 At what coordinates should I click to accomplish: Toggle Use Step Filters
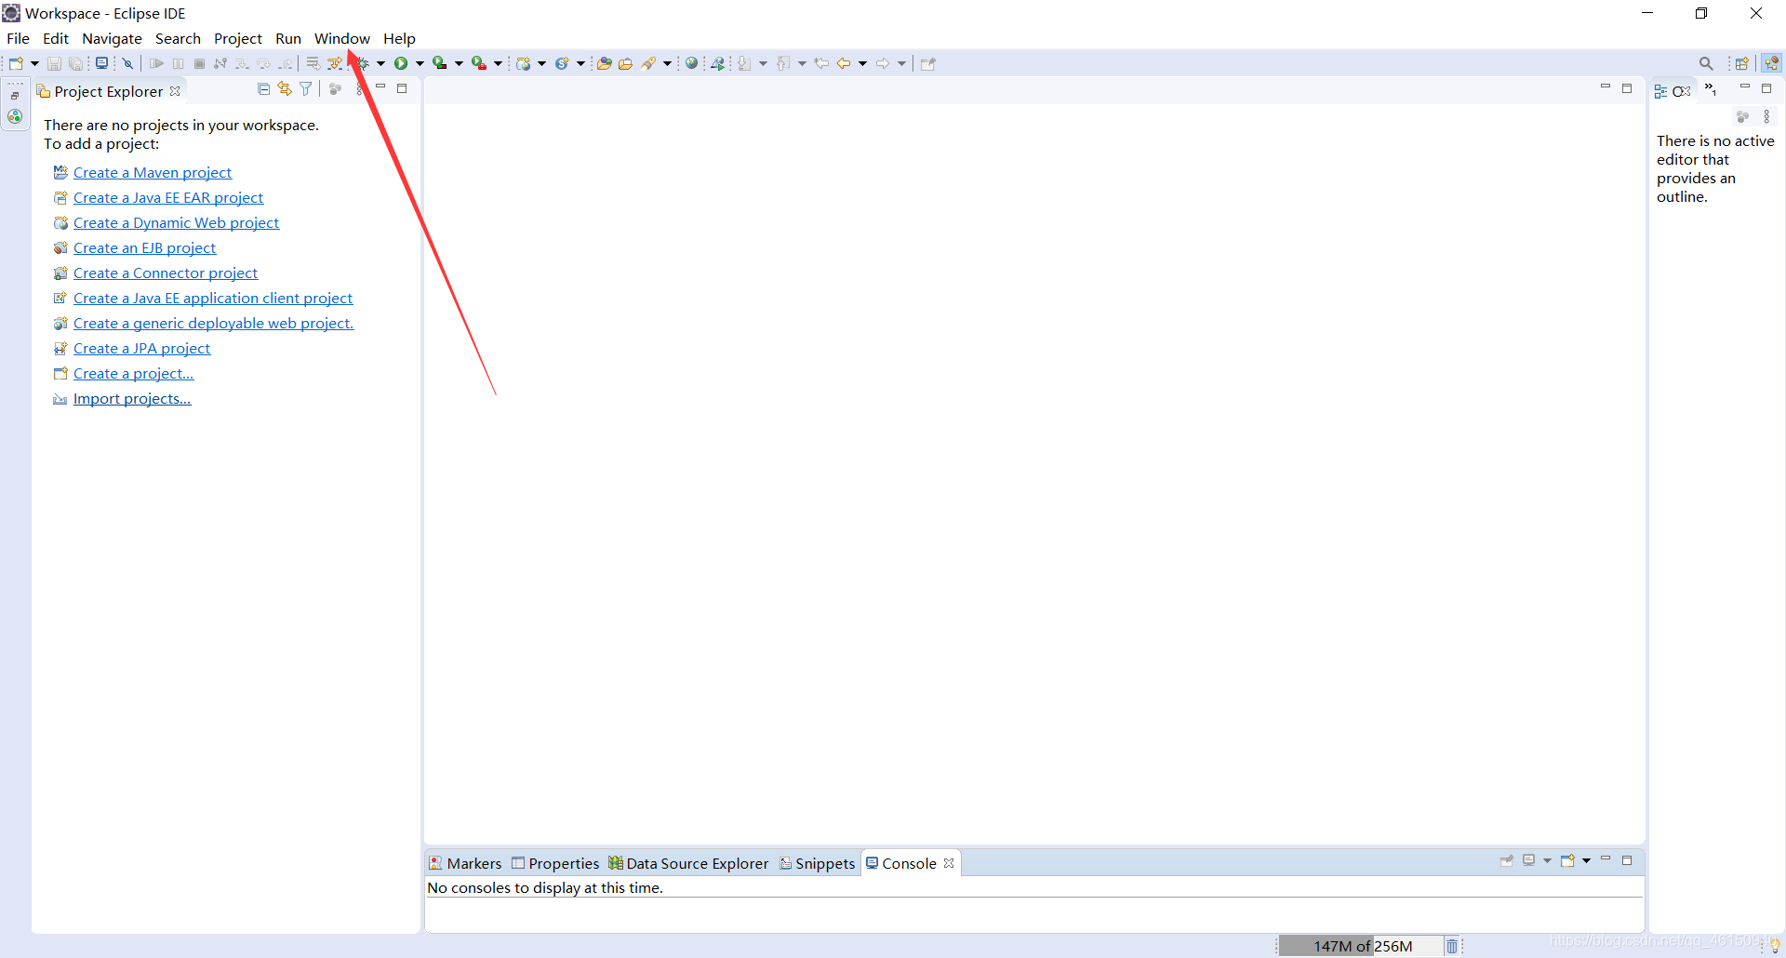click(336, 63)
